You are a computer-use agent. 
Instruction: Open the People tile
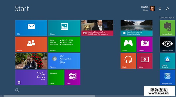tap(31, 44)
